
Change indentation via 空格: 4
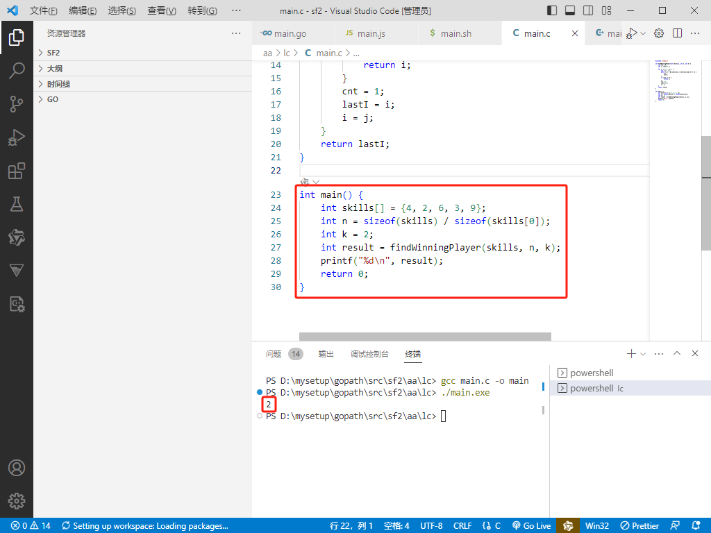tap(396, 526)
